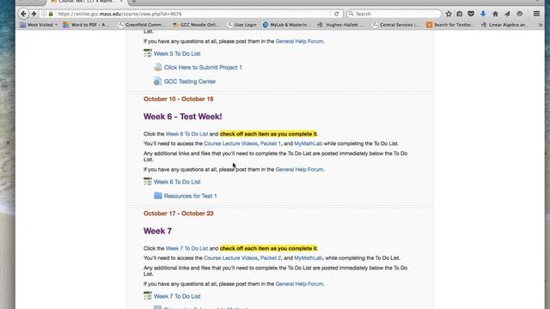Open Week 7 To Do List inline link
The width and height of the screenshot is (550, 309).
[x=186, y=248]
